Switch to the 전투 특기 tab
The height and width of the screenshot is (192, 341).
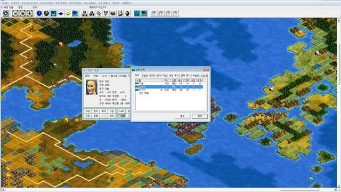pyautogui.click(x=185, y=76)
